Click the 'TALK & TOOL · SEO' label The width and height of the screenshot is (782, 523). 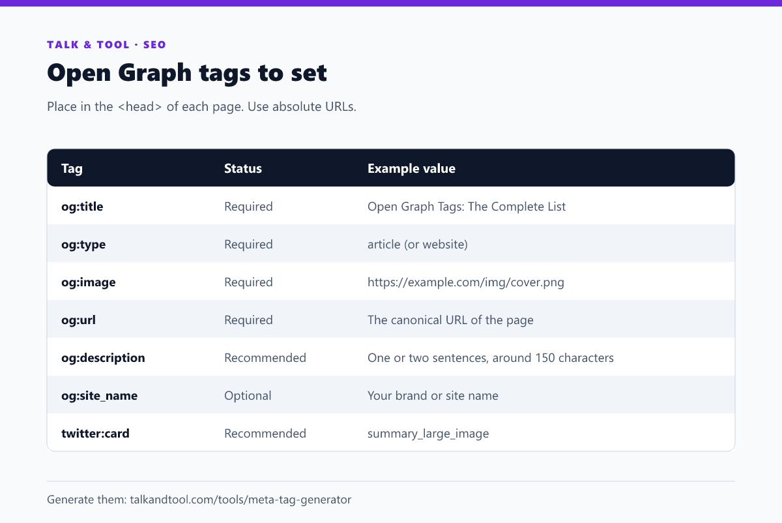coord(106,45)
